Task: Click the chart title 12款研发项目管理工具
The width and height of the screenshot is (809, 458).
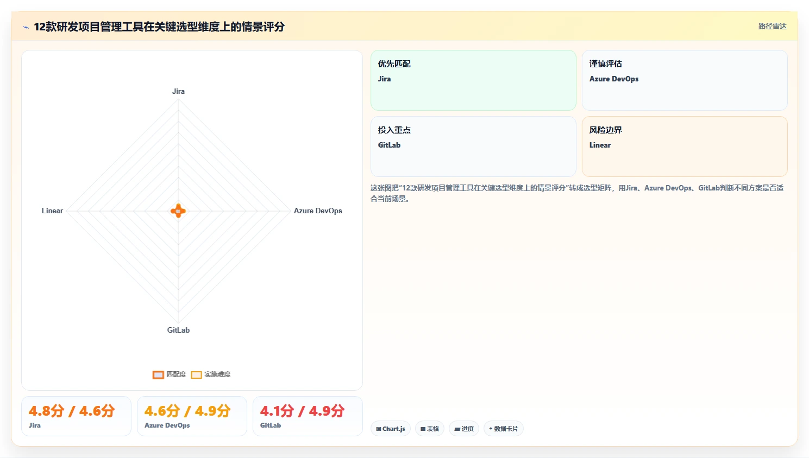Action: click(159, 27)
